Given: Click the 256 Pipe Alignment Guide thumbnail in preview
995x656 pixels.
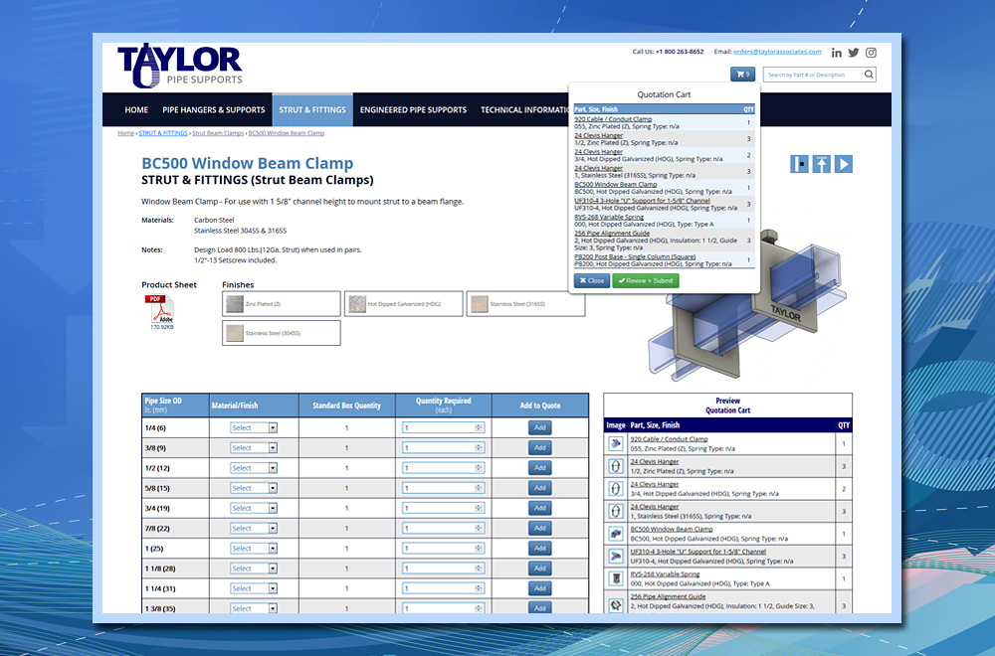Looking at the screenshot, I should [616, 604].
